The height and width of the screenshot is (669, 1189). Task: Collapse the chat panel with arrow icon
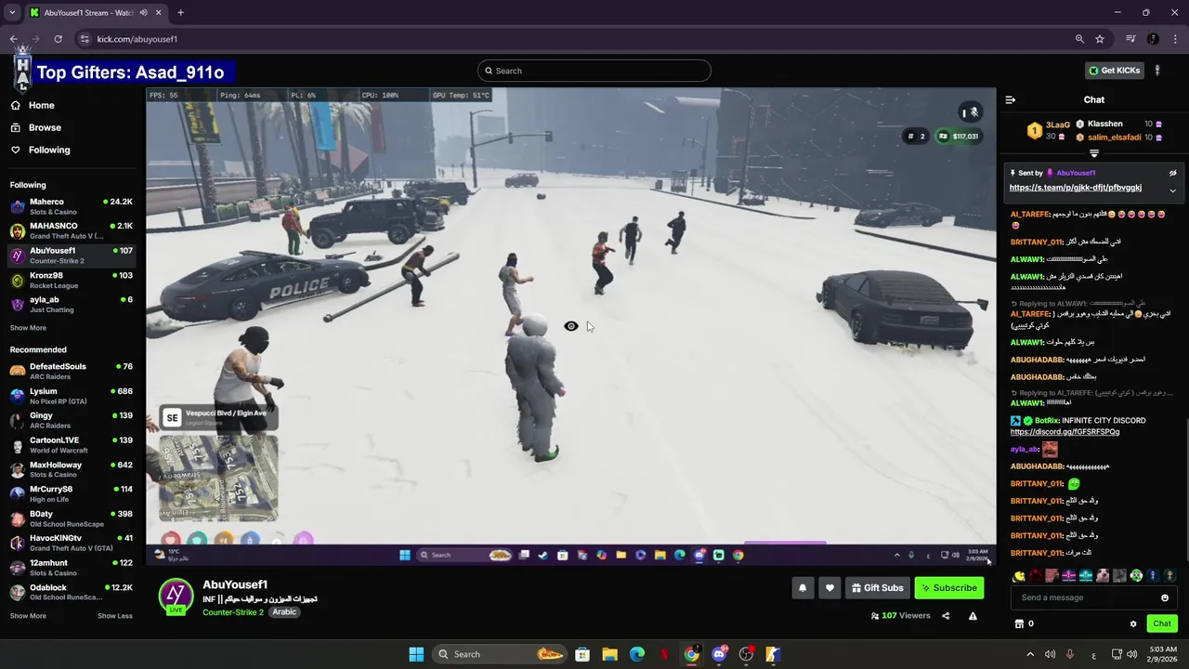(x=1011, y=99)
